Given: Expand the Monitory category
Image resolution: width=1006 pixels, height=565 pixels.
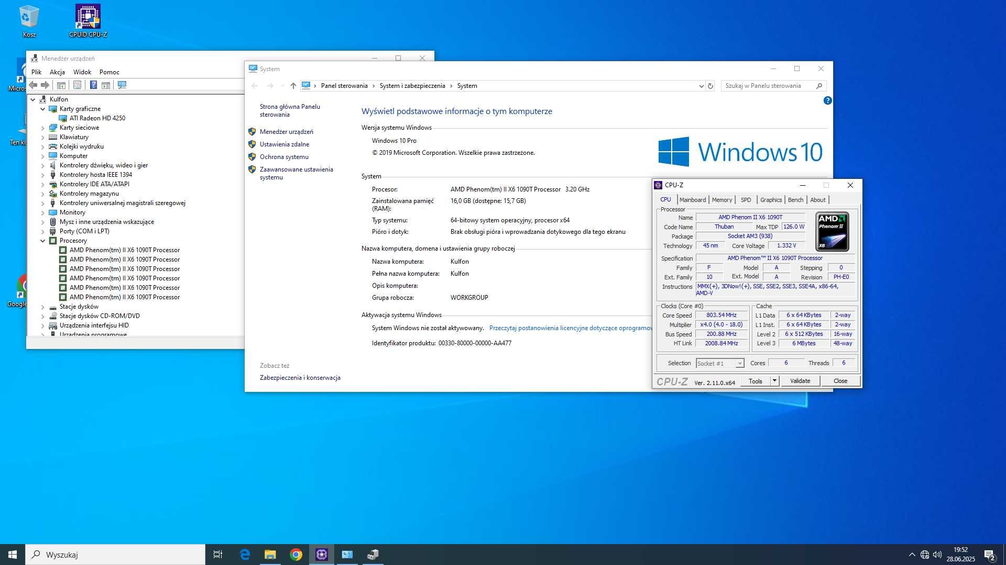Looking at the screenshot, I should (x=43, y=212).
